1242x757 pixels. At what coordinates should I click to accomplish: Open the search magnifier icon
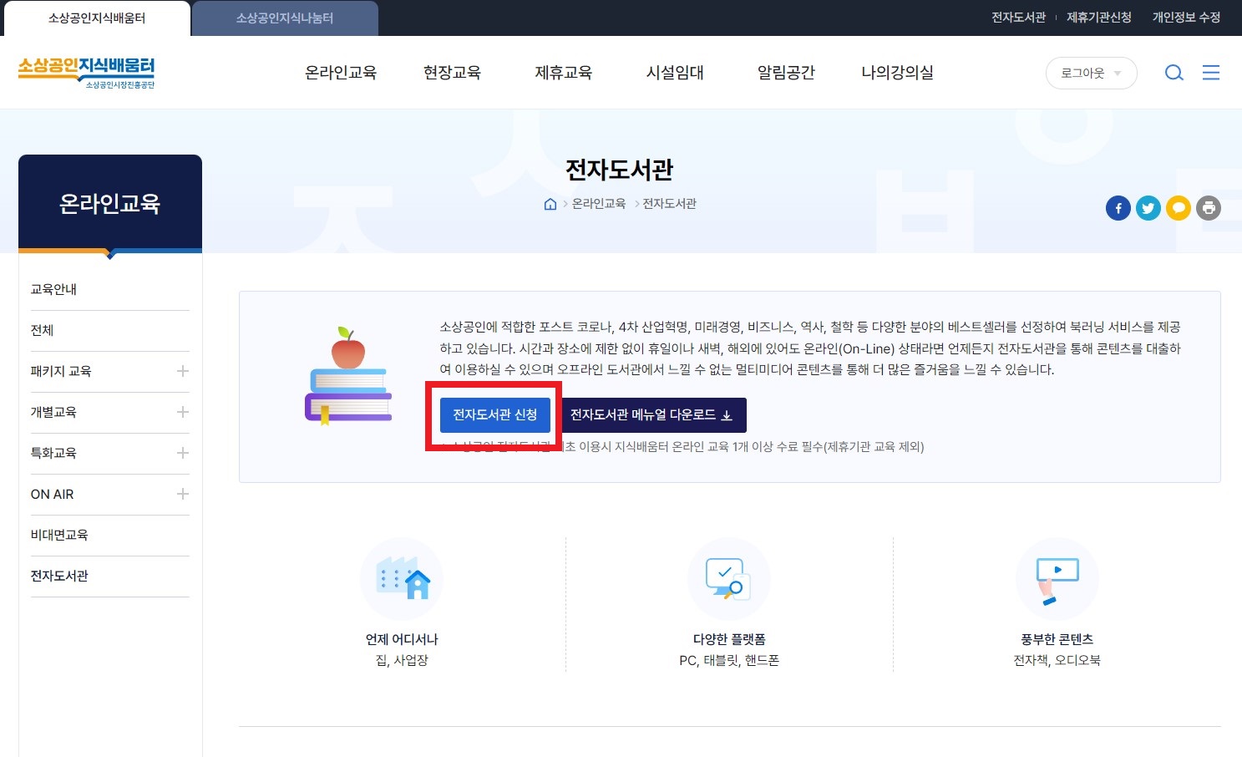[1174, 73]
